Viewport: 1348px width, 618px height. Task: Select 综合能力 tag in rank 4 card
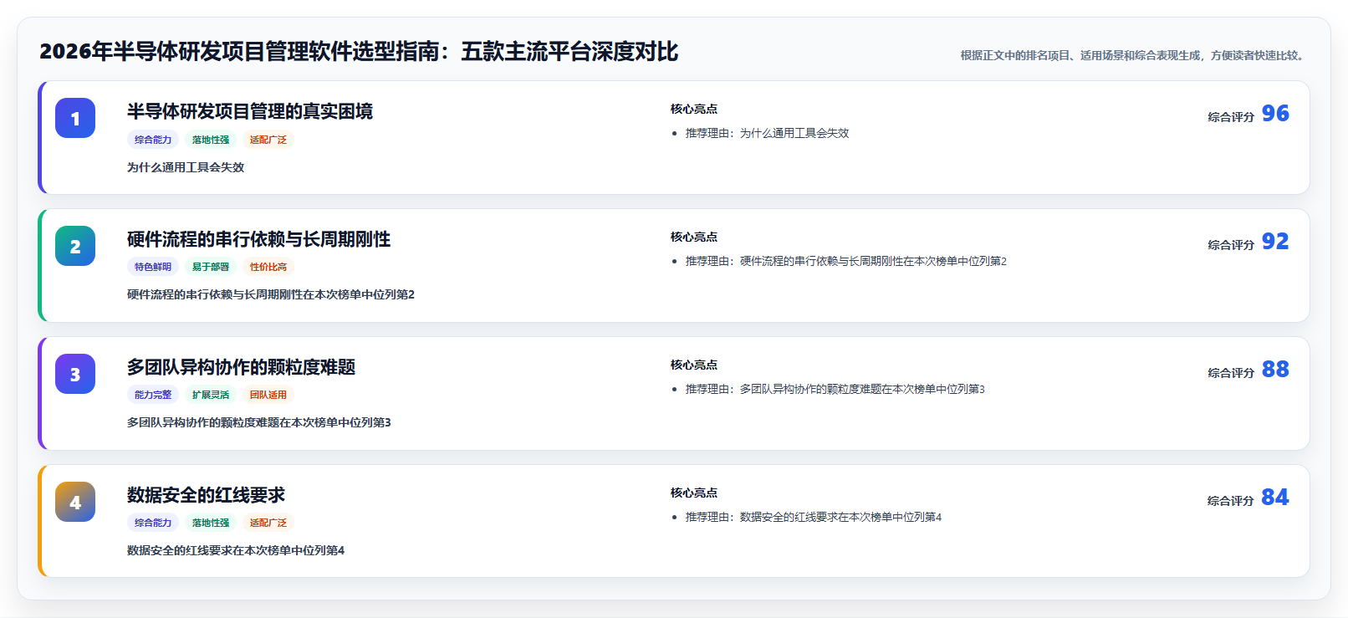click(x=153, y=523)
